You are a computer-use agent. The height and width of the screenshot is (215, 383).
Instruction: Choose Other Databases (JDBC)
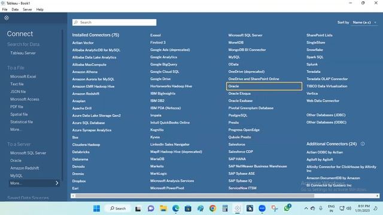pyautogui.click(x=326, y=115)
